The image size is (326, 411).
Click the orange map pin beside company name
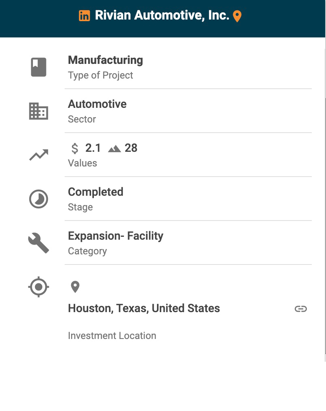[237, 16]
